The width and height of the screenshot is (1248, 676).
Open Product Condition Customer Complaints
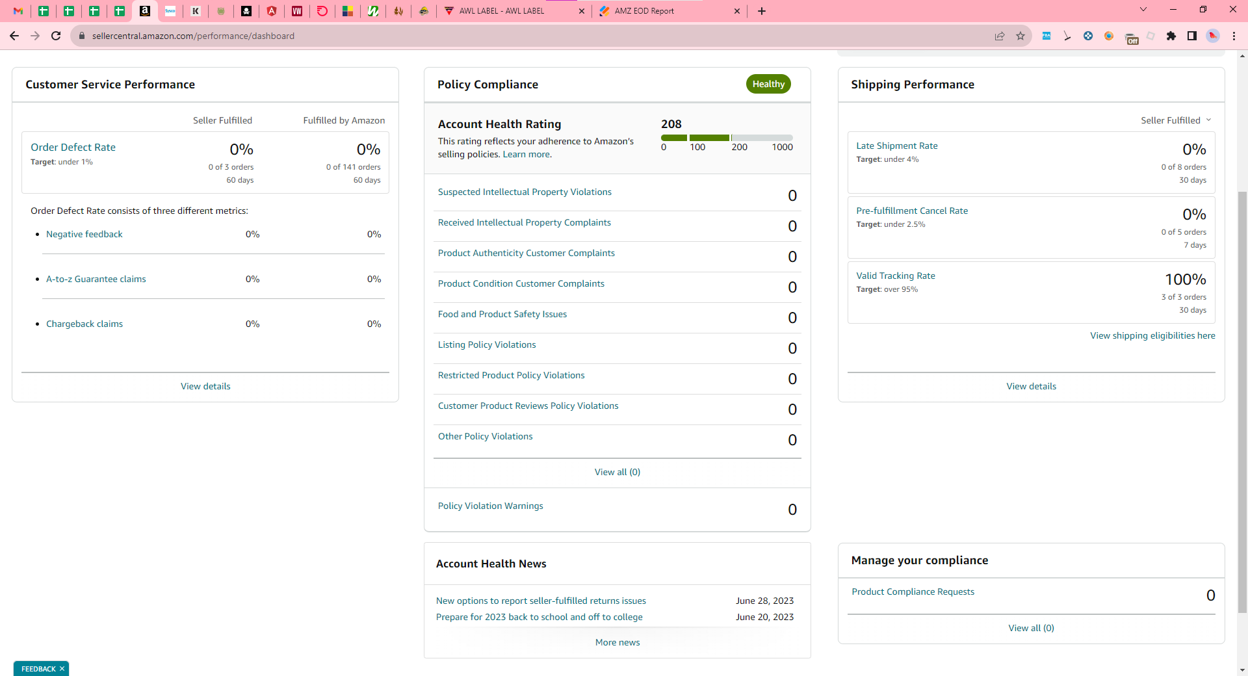(x=521, y=283)
